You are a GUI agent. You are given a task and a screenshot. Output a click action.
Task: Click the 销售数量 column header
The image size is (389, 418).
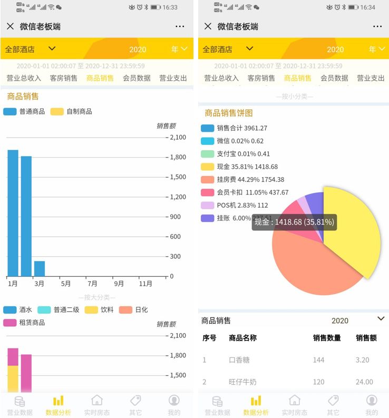[x=327, y=338]
